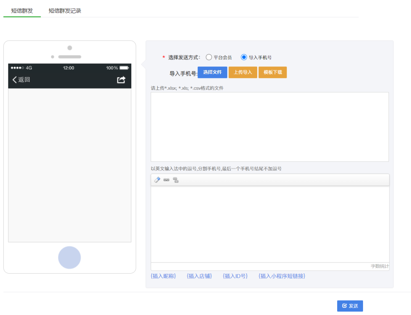Switch to the 短信群发 tab

(x=22, y=11)
